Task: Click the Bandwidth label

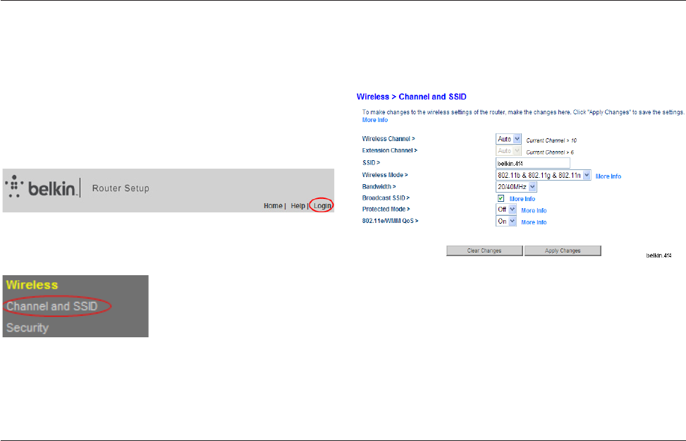Action: (379, 186)
